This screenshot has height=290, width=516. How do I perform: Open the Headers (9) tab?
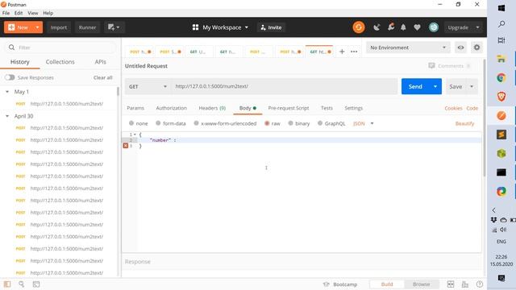pyautogui.click(x=212, y=108)
